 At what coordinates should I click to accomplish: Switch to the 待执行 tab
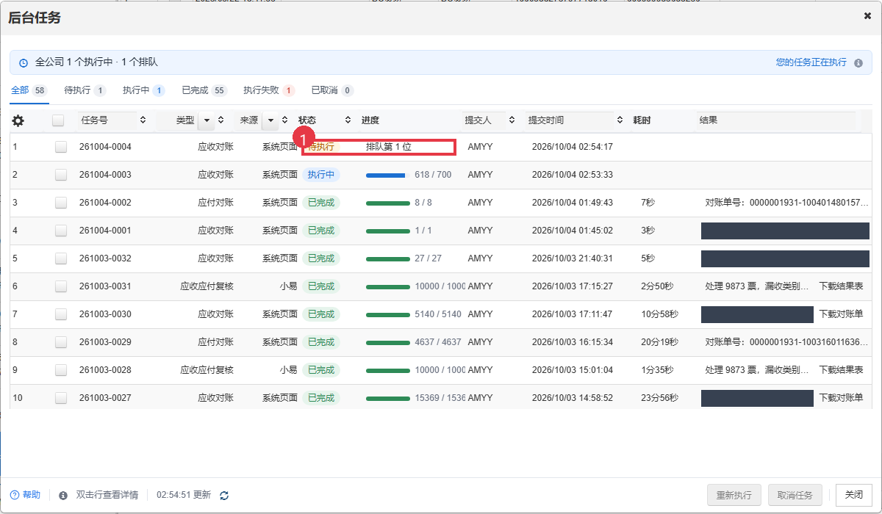pyautogui.click(x=85, y=90)
